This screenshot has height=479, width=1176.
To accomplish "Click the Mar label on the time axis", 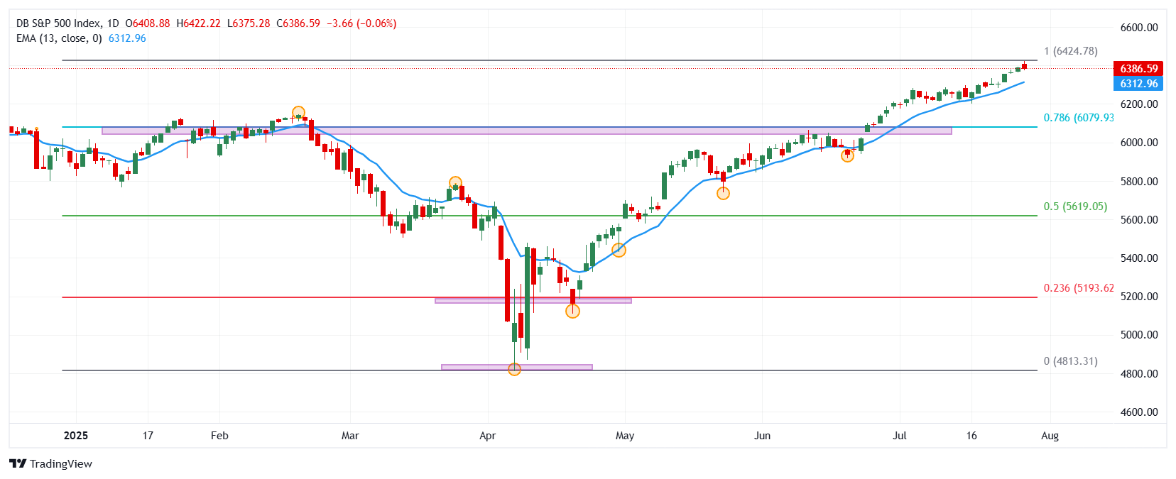I will pyautogui.click(x=350, y=436).
